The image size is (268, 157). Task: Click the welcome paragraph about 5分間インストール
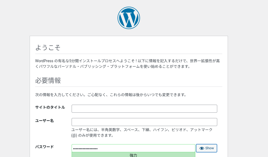[127, 64]
